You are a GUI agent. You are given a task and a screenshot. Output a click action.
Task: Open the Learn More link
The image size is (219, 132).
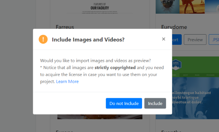pyautogui.click(x=67, y=81)
